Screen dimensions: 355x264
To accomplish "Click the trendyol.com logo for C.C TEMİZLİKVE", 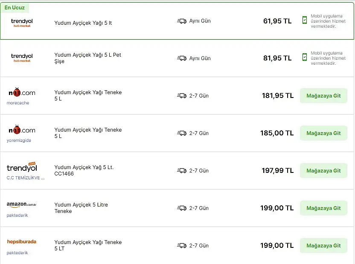I will click(22, 167).
